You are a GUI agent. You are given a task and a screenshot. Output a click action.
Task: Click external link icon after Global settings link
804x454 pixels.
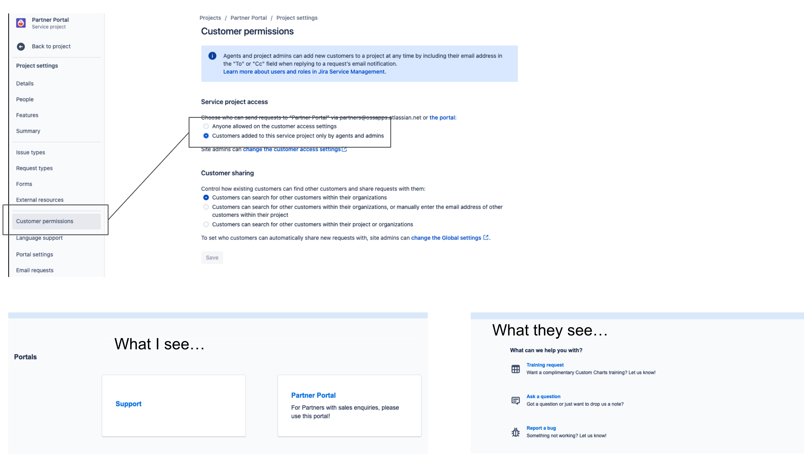coord(486,237)
